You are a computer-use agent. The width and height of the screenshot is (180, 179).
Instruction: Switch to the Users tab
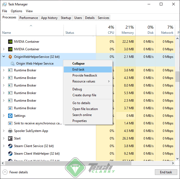pyautogui.click(x=78, y=18)
